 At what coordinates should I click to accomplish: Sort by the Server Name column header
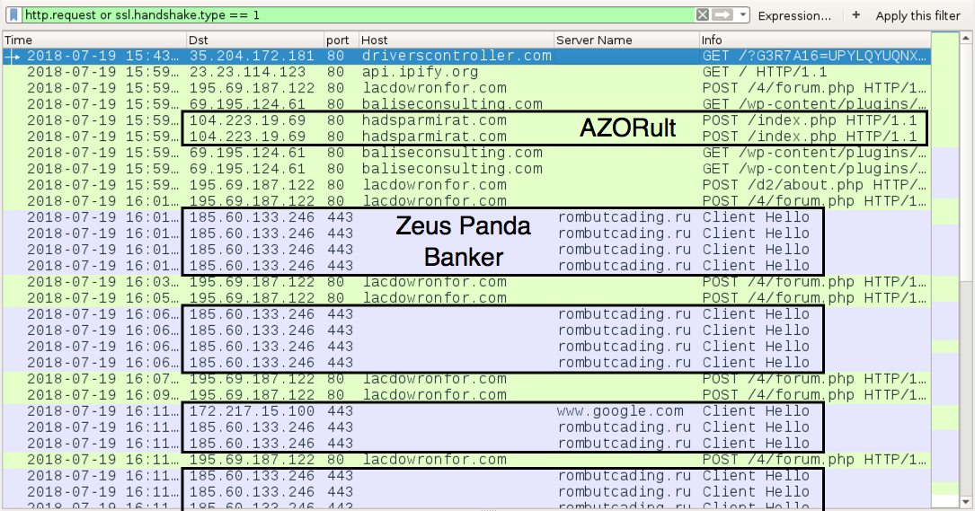click(x=626, y=40)
